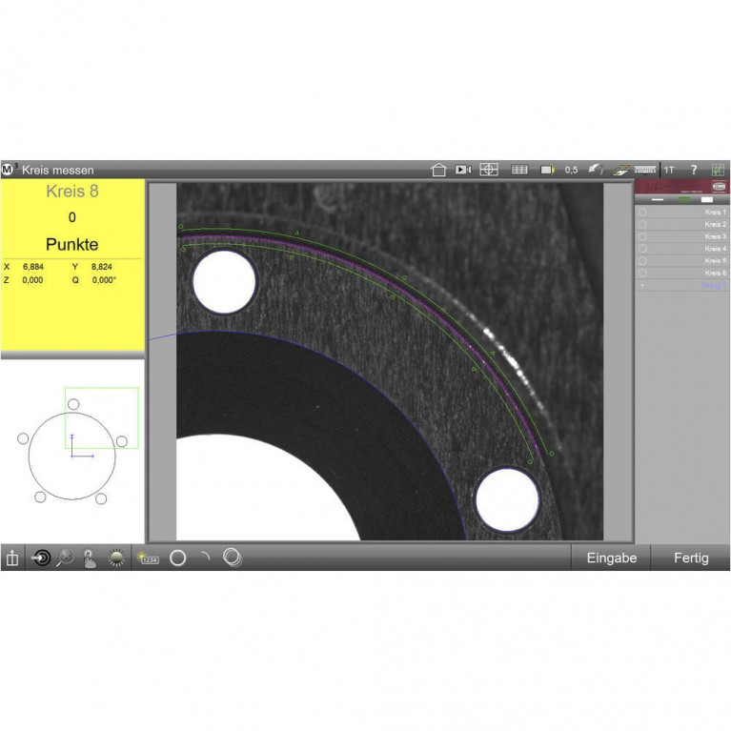Select the concentric multi-circle tool icon
This screenshot has width=731, height=731.
(x=232, y=558)
